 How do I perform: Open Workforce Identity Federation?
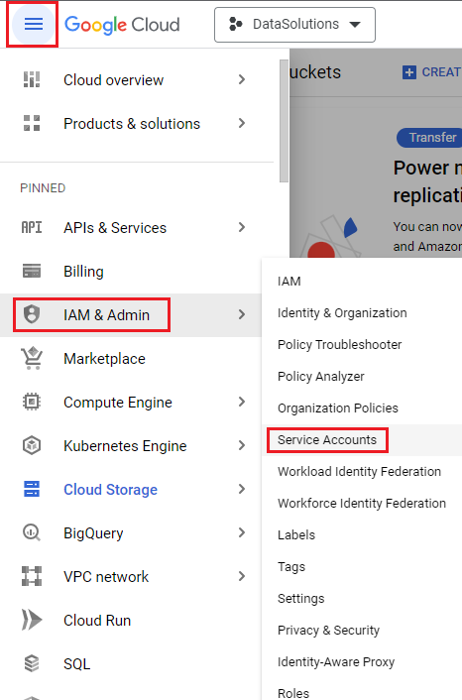tap(362, 503)
